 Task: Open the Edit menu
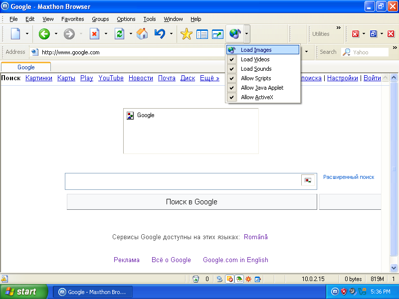pos(30,19)
